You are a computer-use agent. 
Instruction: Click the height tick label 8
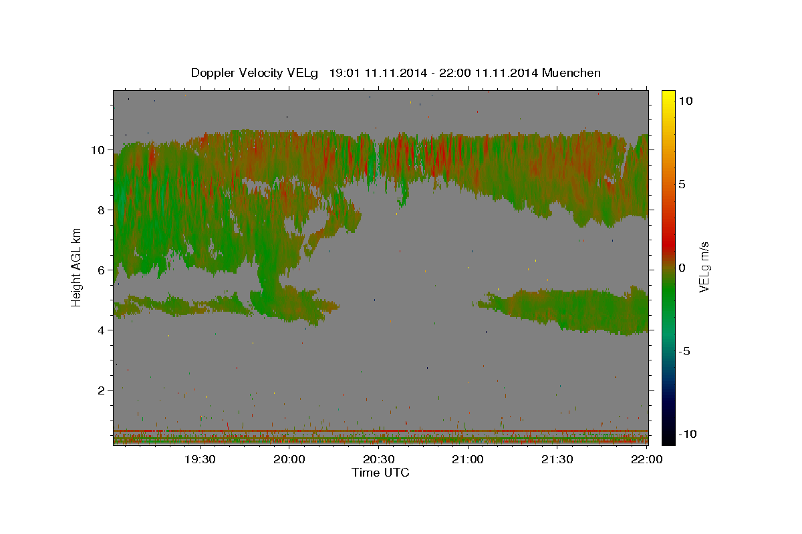click(100, 210)
